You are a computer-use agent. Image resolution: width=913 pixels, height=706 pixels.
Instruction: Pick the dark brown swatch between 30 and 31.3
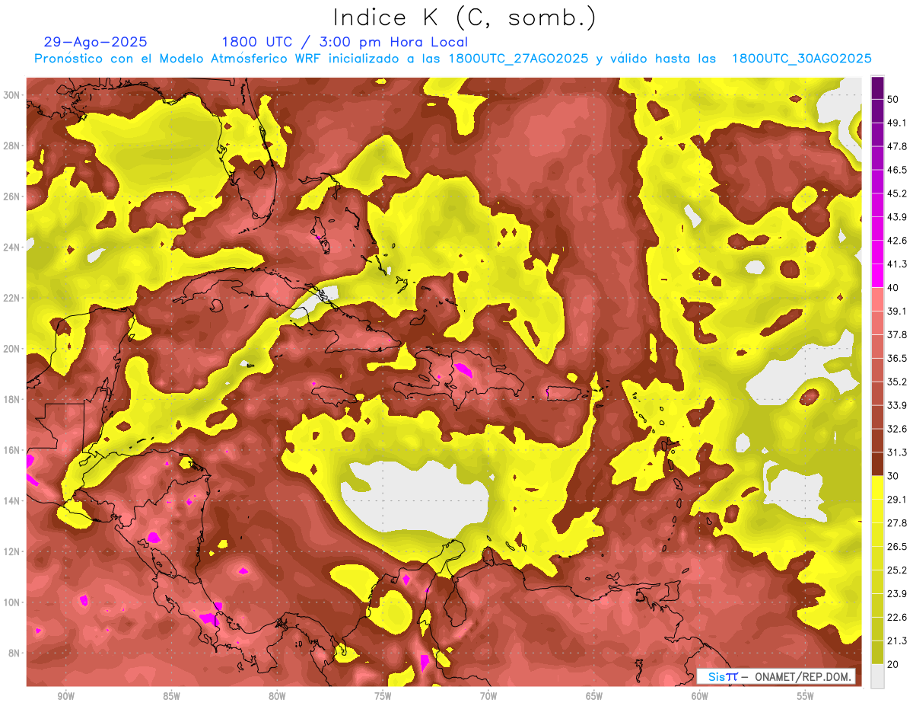point(877,464)
